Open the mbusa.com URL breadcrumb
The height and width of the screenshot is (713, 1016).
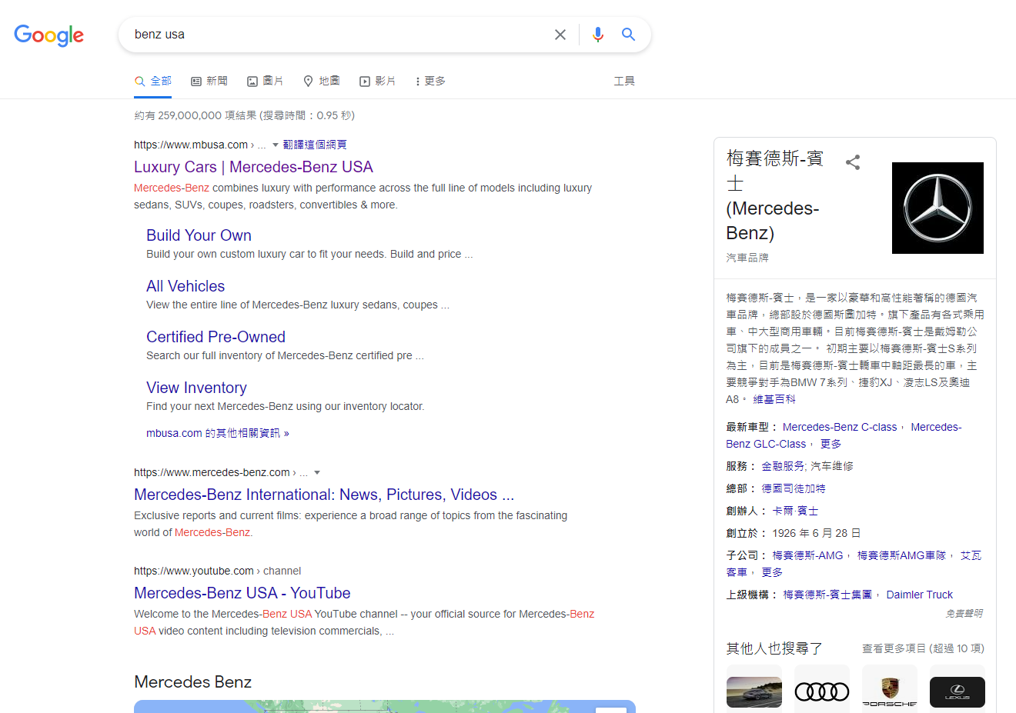199,145
